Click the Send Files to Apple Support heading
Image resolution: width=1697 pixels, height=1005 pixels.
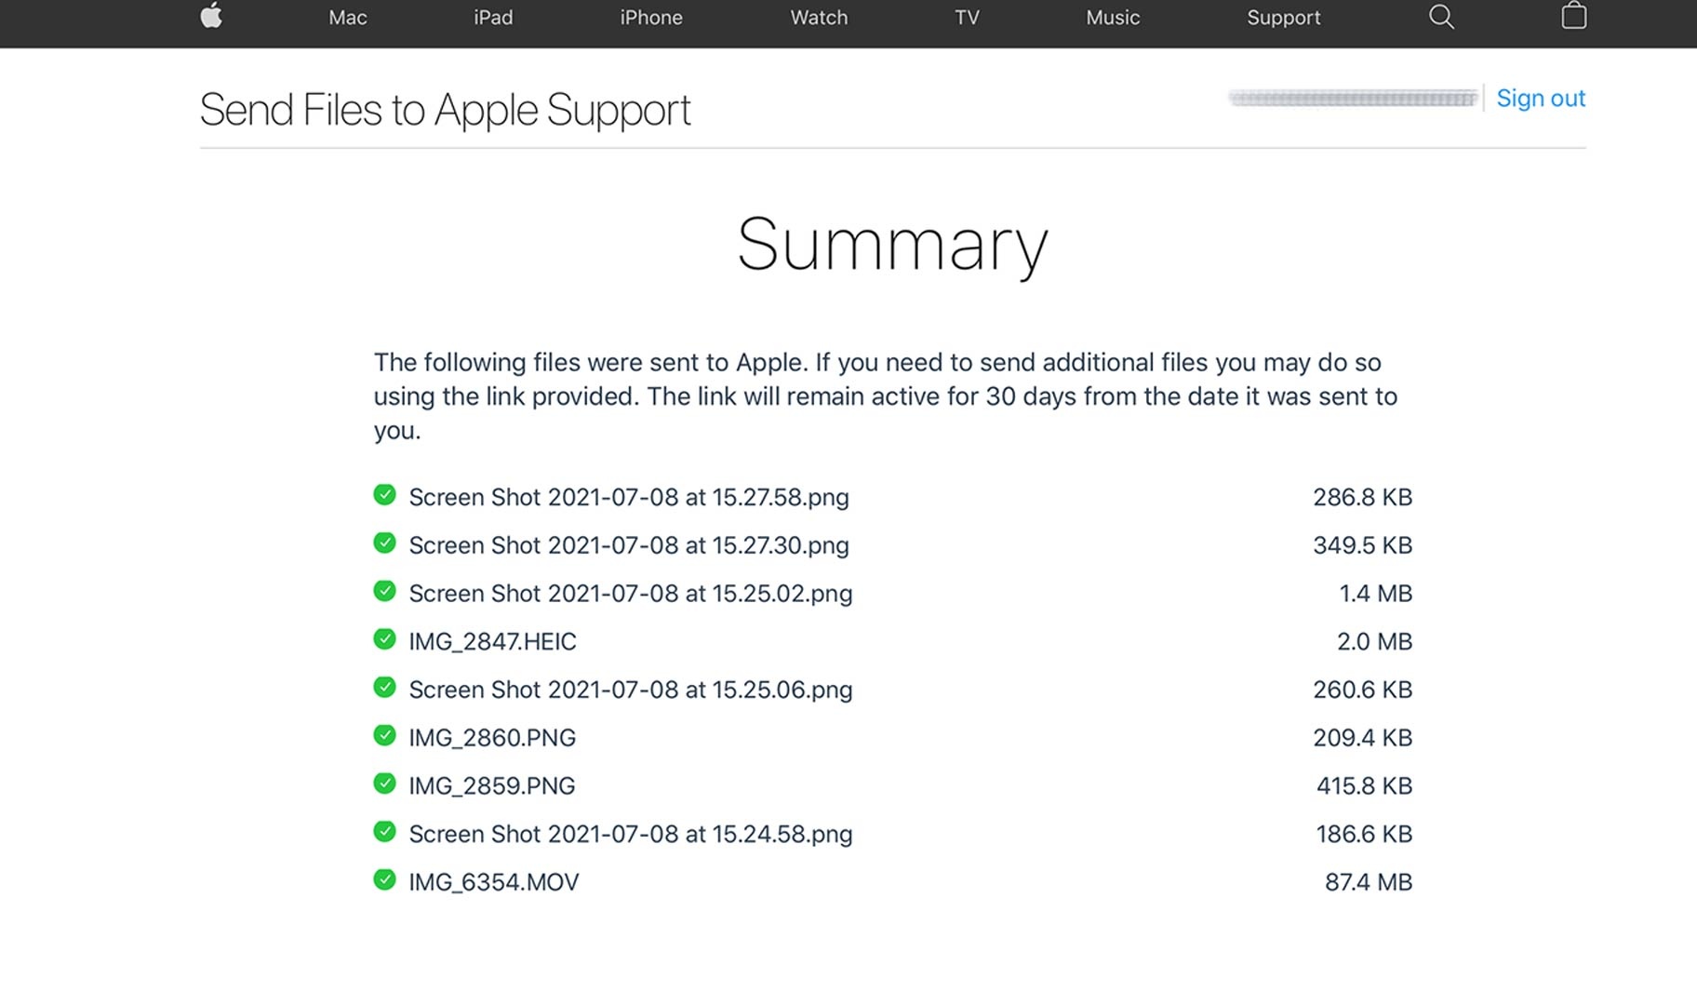click(x=445, y=110)
